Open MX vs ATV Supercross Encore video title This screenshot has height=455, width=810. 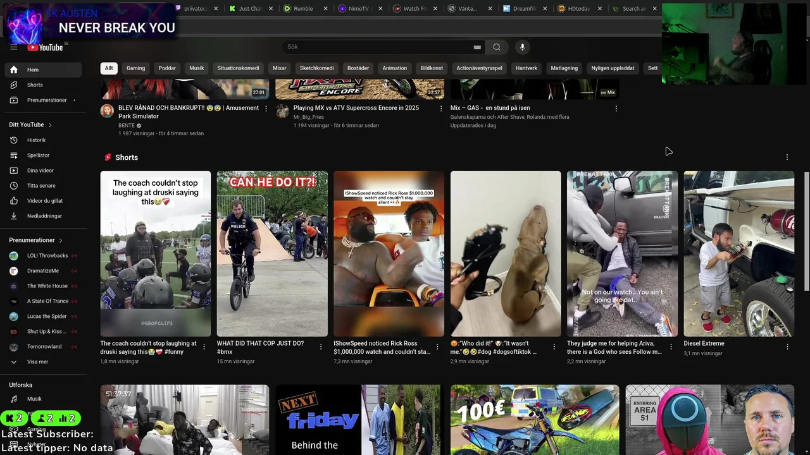(x=356, y=108)
